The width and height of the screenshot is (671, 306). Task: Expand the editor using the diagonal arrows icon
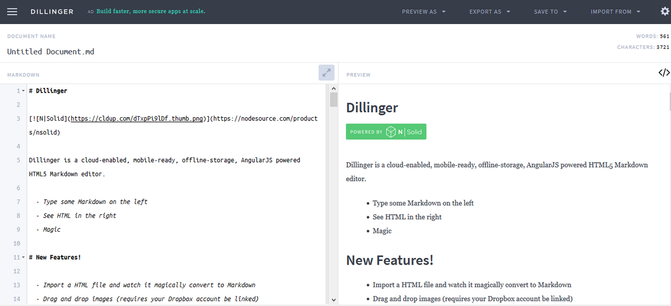pos(326,73)
